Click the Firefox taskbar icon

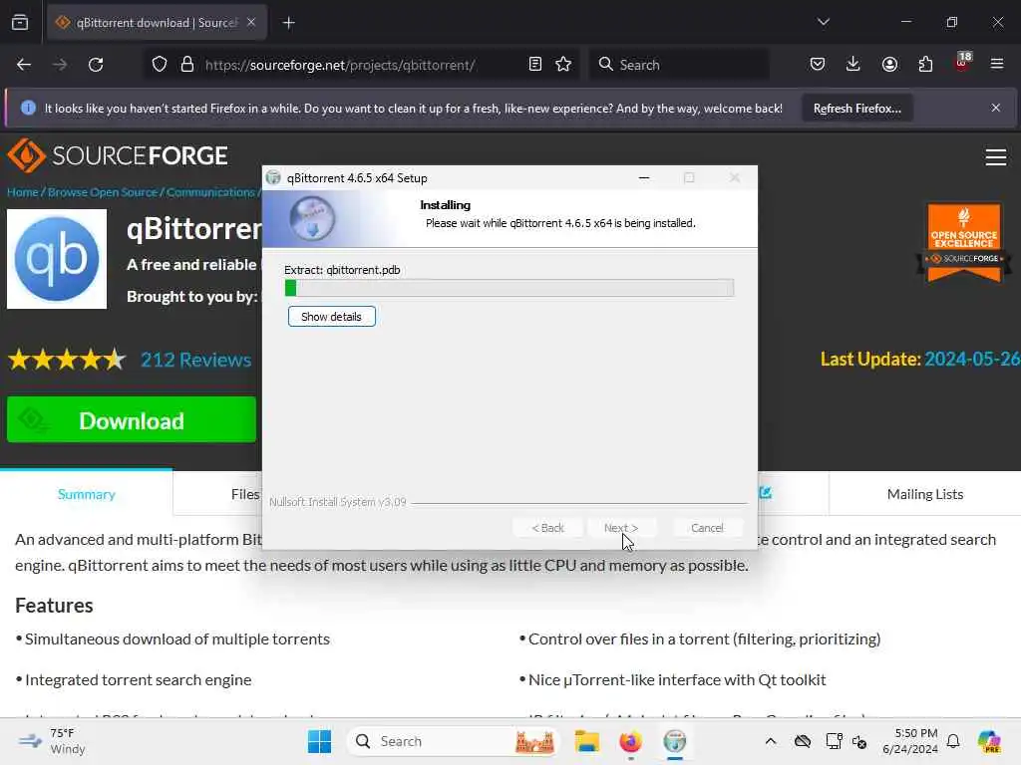click(x=630, y=741)
